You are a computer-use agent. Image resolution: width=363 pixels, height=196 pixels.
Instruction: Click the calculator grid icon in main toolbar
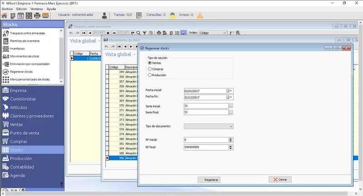[x=29, y=16]
